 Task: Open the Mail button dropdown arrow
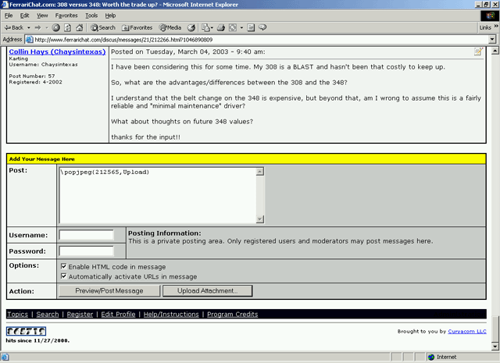point(212,28)
